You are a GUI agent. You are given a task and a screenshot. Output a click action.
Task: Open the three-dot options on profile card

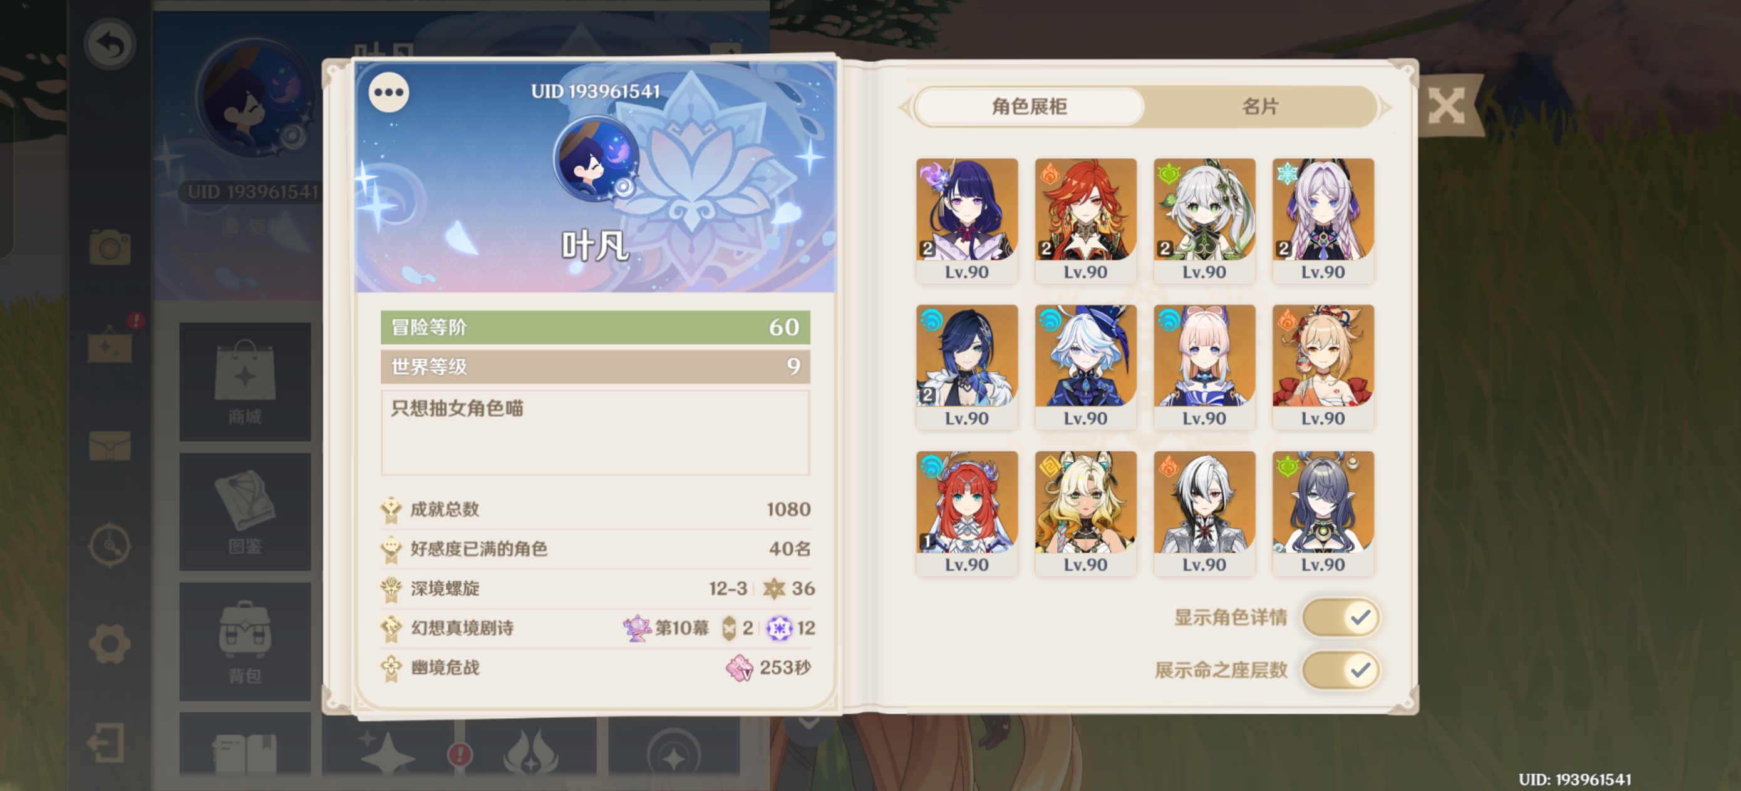point(389,93)
